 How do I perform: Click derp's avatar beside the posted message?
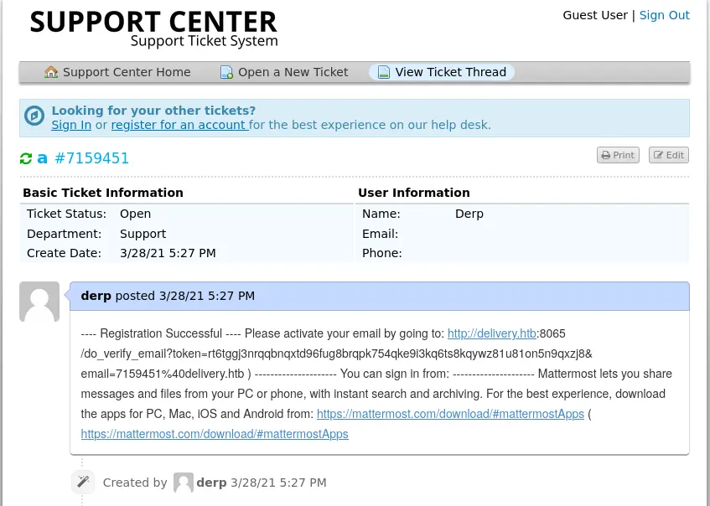39,302
